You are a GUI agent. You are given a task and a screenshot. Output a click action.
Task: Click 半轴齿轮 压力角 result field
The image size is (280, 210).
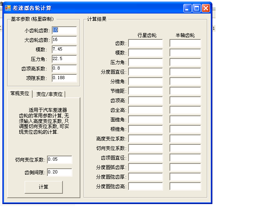185,62
